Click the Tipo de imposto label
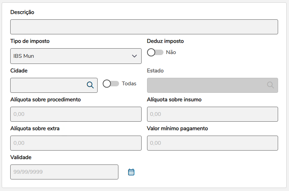 pos(30,41)
